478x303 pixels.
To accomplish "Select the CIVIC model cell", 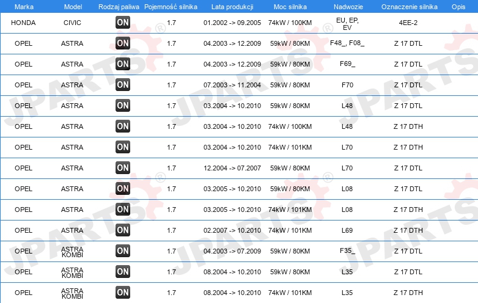I will tap(72, 23).
